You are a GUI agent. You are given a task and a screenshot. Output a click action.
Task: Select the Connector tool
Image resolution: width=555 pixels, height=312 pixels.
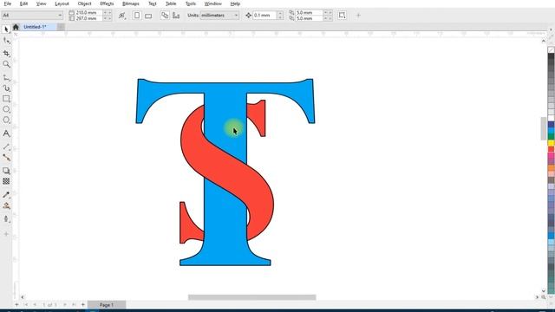pos(6,158)
